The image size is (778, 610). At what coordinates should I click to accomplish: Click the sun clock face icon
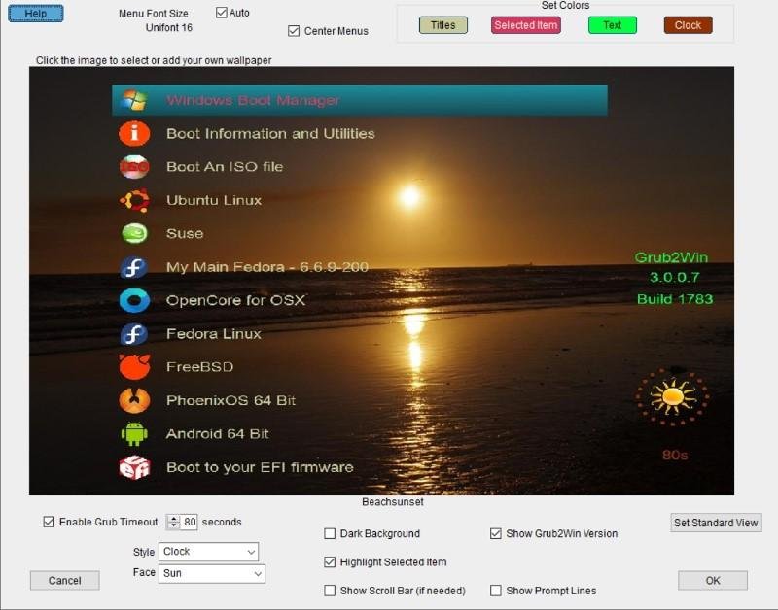coord(673,397)
